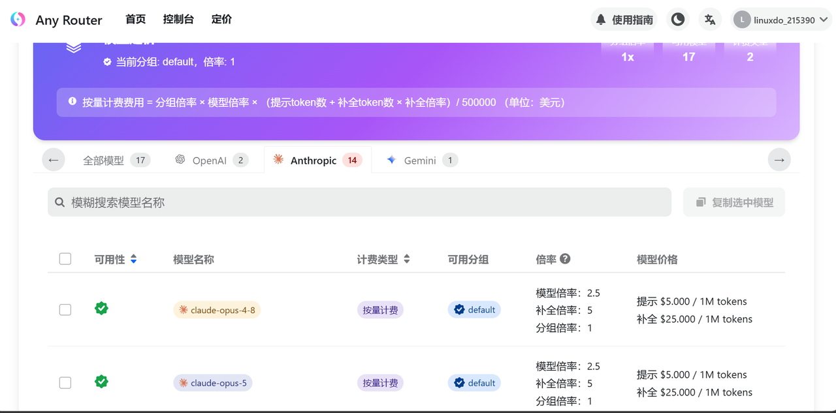This screenshot has height=413, width=836.
Task: Click the check badge beside 当前分组
Action: click(107, 62)
